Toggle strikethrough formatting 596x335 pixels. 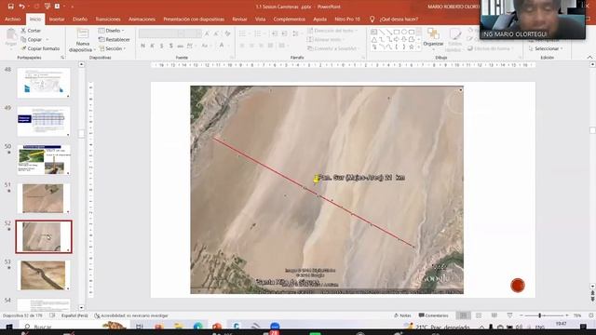click(x=180, y=46)
